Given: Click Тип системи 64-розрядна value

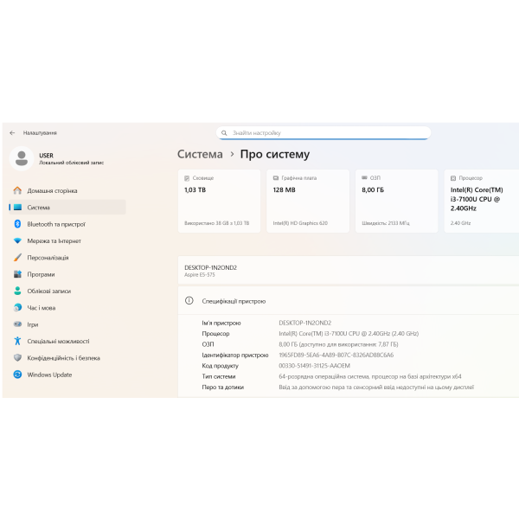Looking at the screenshot, I should 369,376.
